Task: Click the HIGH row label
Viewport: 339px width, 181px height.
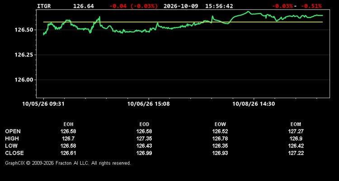Action: click(12, 138)
